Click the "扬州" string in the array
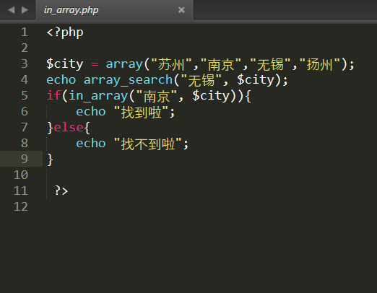The image size is (377, 293). click(320, 64)
